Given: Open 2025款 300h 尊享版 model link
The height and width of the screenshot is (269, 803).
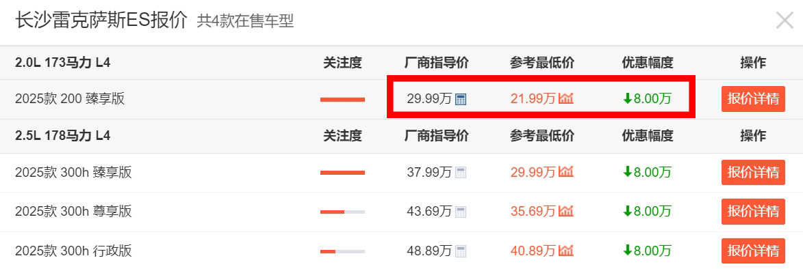Looking at the screenshot, I should click(74, 212).
